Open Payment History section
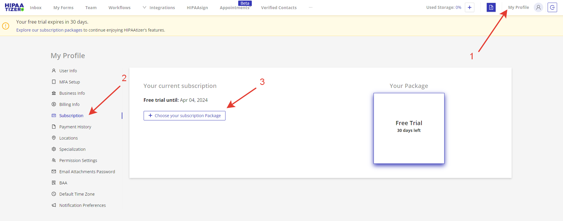Image resolution: width=563 pixels, height=221 pixels. point(75,127)
